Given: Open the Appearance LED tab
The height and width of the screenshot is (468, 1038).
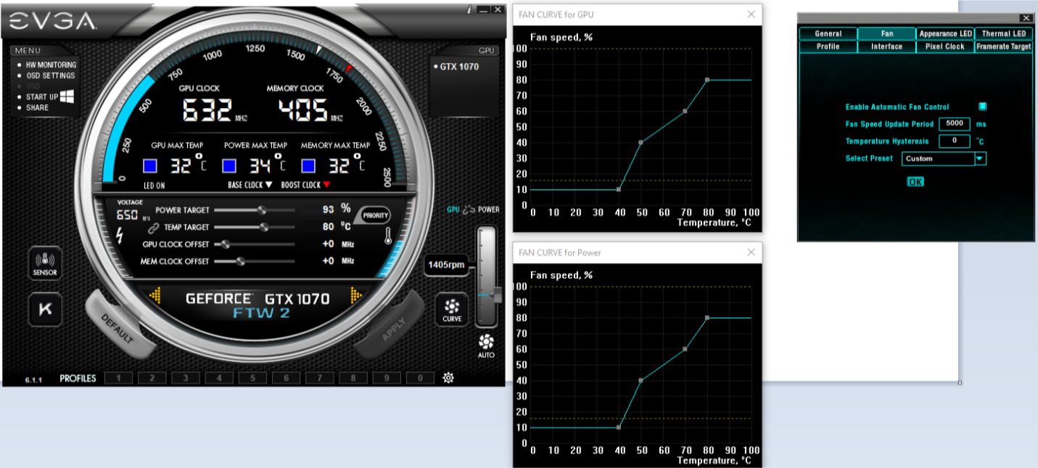Looking at the screenshot, I should click(945, 33).
